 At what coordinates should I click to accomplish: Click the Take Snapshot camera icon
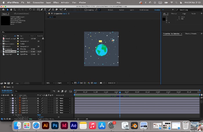click(101, 83)
